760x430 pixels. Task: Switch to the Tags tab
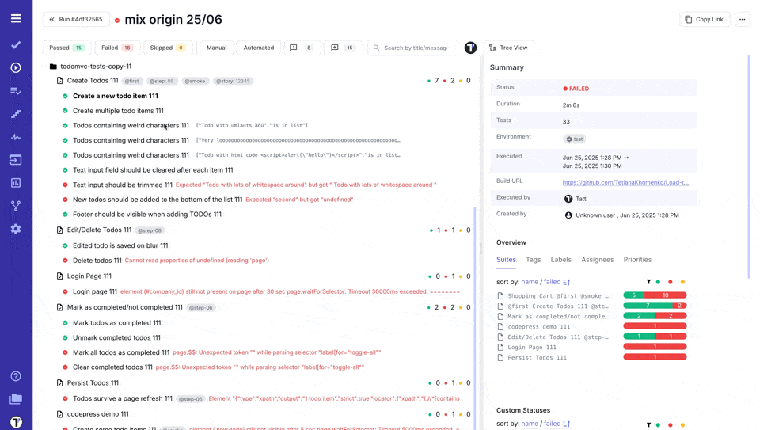pyautogui.click(x=533, y=260)
